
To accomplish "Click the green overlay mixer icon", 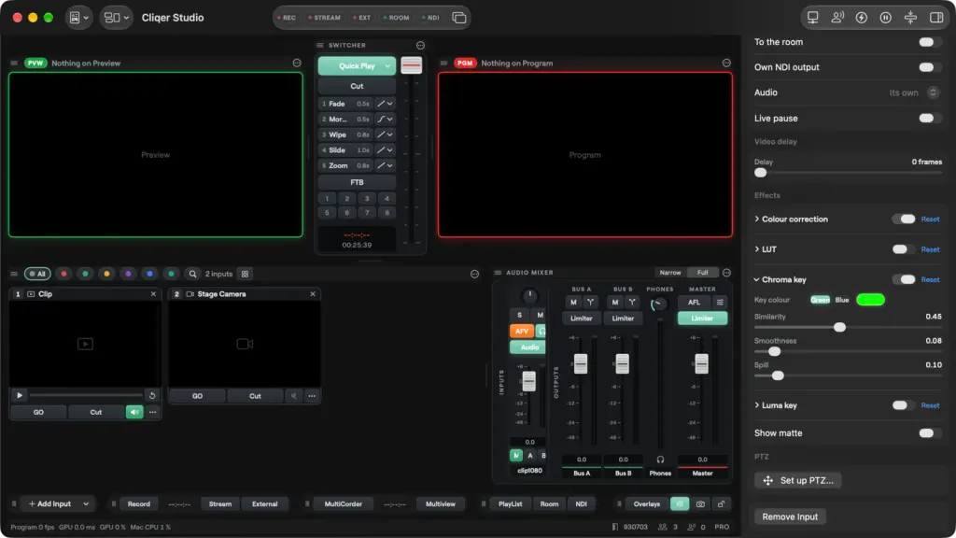I will [x=680, y=503].
